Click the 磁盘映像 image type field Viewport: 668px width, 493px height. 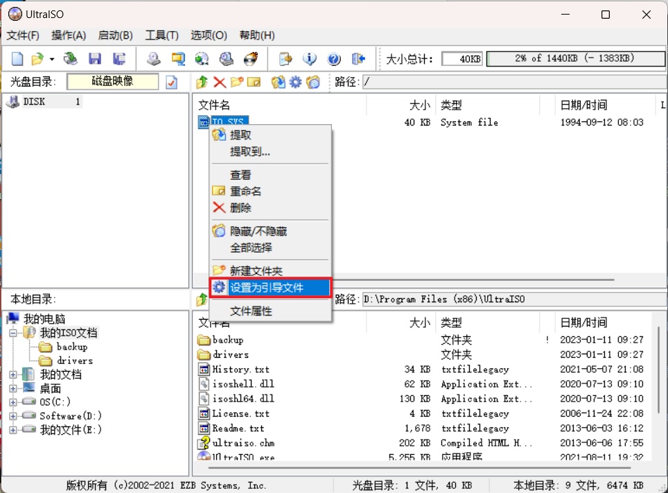tap(112, 81)
